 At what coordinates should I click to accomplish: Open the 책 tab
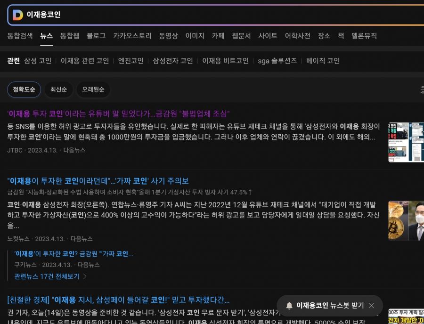coord(341,36)
